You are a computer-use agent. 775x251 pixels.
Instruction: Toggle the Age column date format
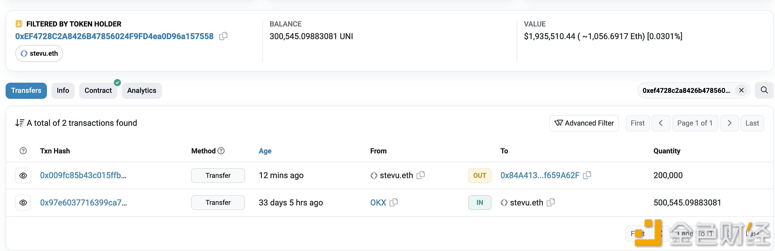point(265,151)
